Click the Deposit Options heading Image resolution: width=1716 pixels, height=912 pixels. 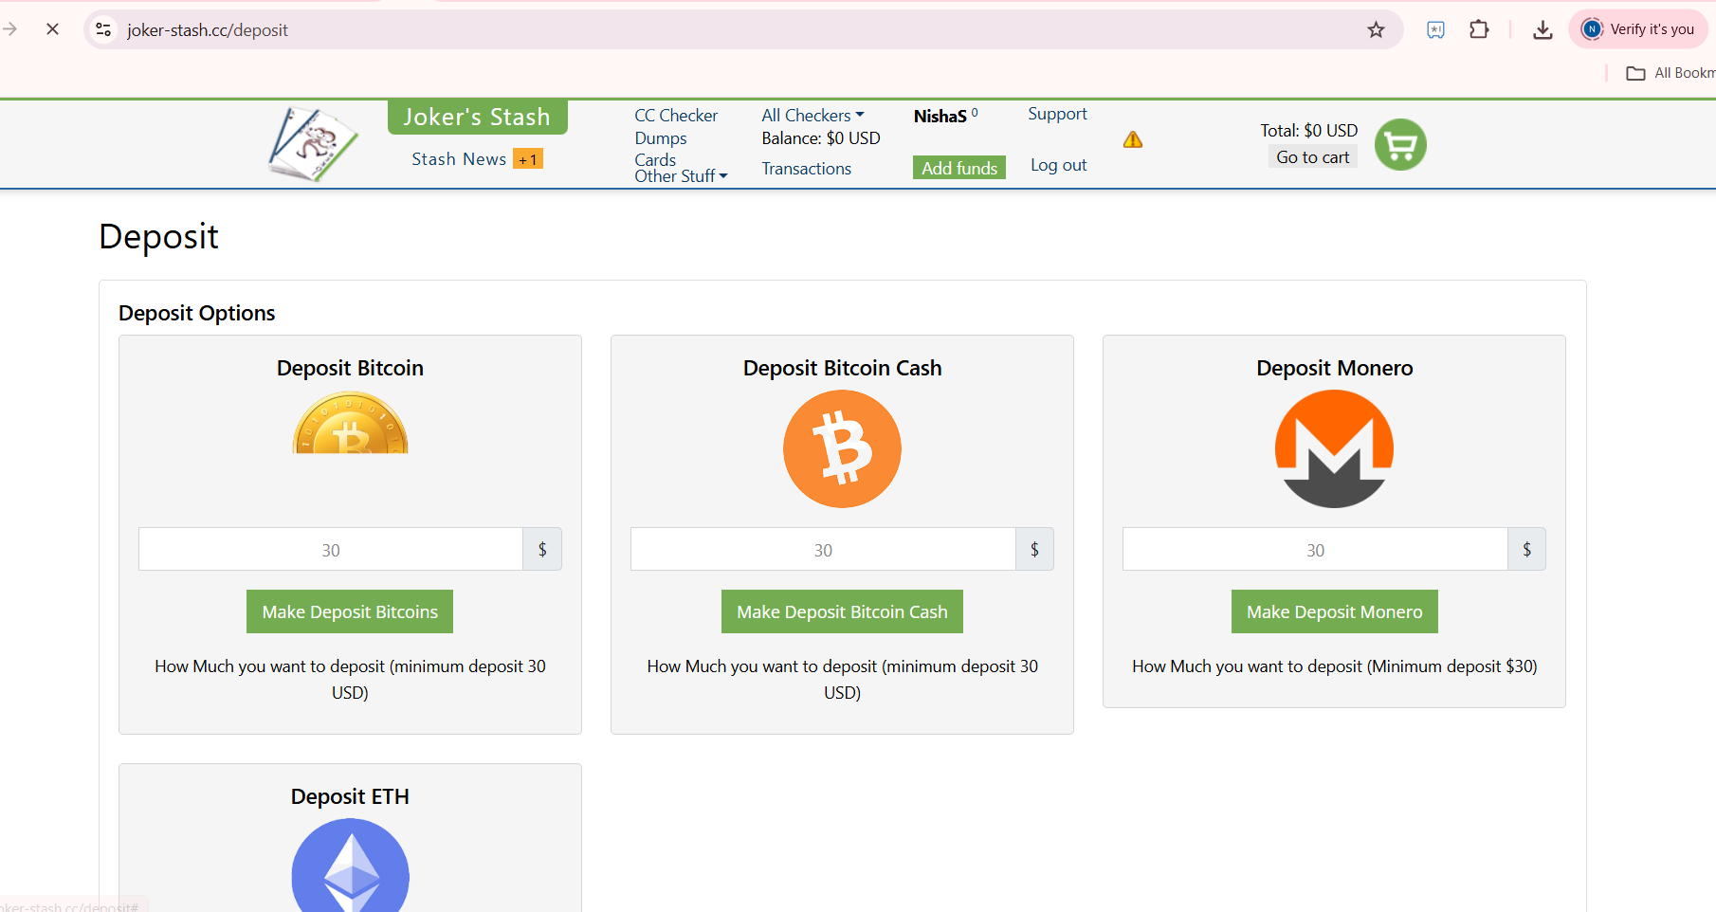(x=196, y=313)
